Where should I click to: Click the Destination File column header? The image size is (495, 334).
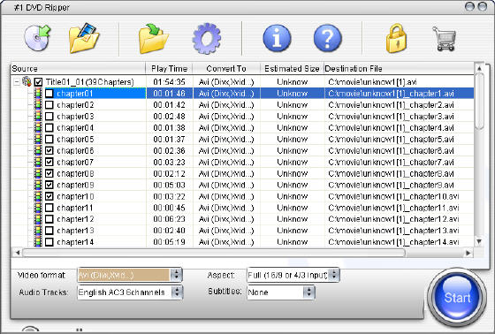point(399,69)
